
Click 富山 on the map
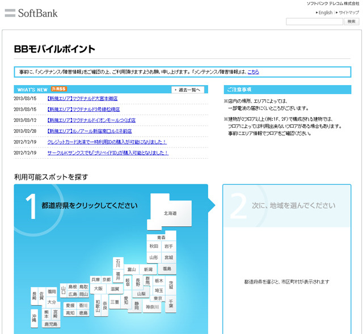click(132, 269)
